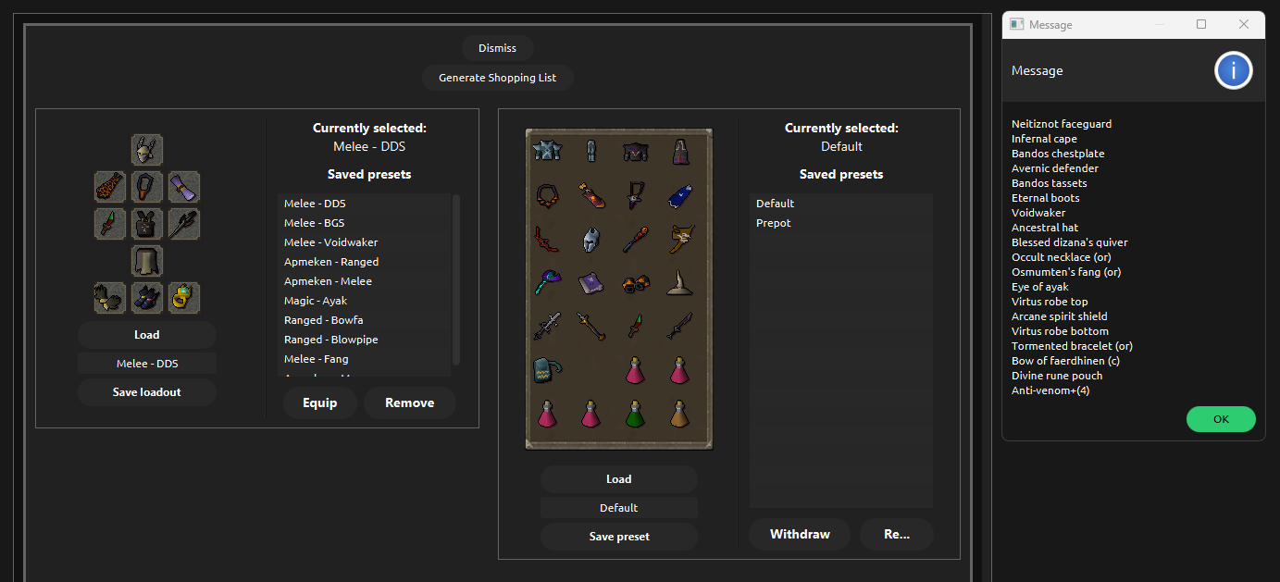Viewport: 1280px width, 582px height.
Task: Click the saved loadout presets list scrollbar
Action: coord(455,278)
